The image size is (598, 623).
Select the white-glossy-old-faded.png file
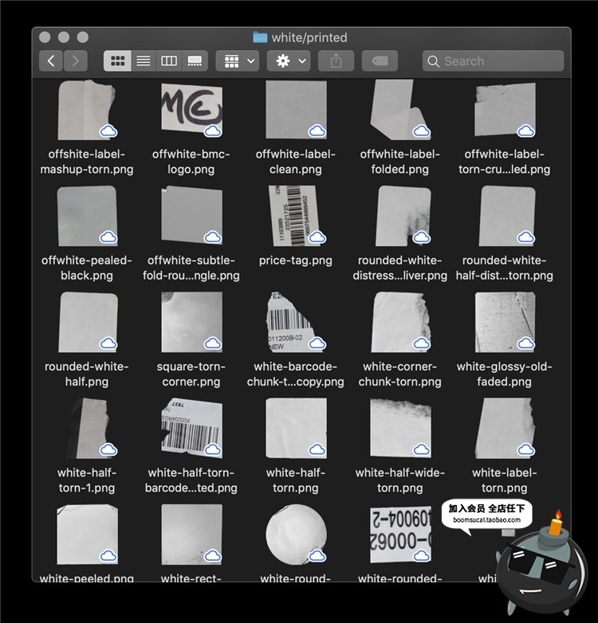[504, 321]
